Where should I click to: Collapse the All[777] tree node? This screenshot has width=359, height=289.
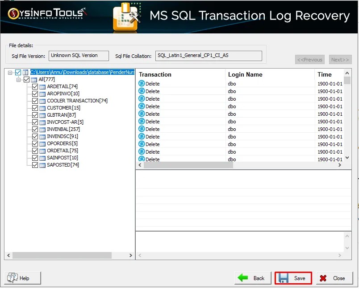click(18, 79)
